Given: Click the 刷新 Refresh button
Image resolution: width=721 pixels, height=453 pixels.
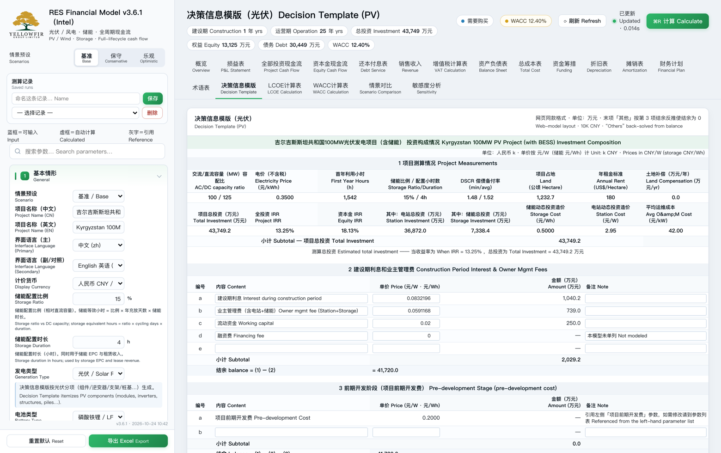Looking at the screenshot, I should (582, 21).
